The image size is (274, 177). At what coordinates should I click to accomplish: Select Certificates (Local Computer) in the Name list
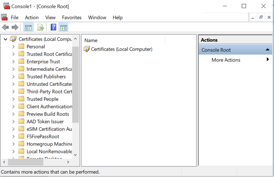121,49
